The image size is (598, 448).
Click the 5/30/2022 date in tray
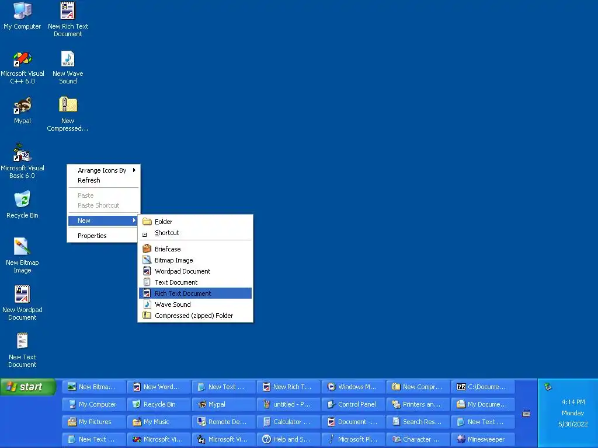coord(573,424)
